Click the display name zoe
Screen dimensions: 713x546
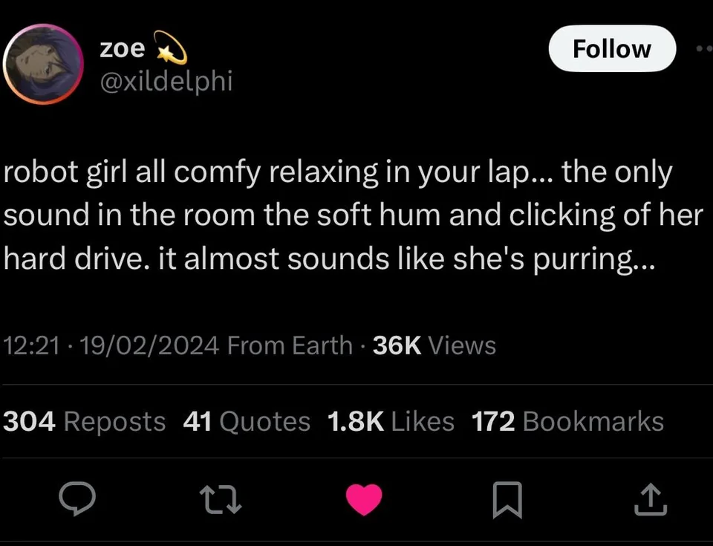click(x=123, y=48)
